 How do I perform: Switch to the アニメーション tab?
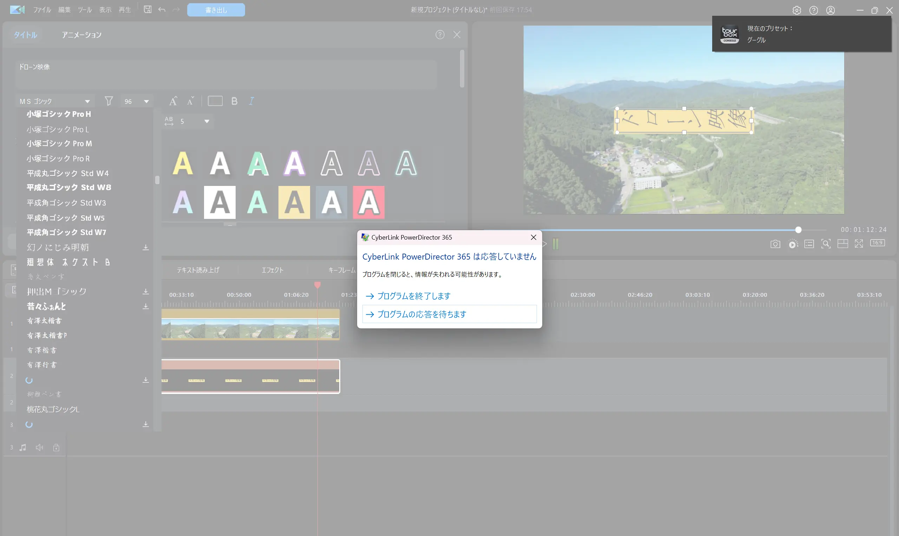(x=82, y=35)
